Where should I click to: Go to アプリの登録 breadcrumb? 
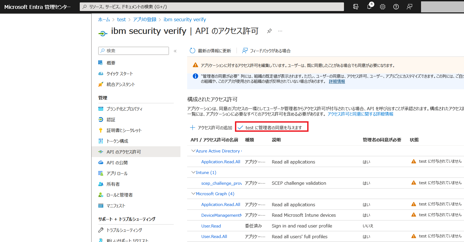145,19
